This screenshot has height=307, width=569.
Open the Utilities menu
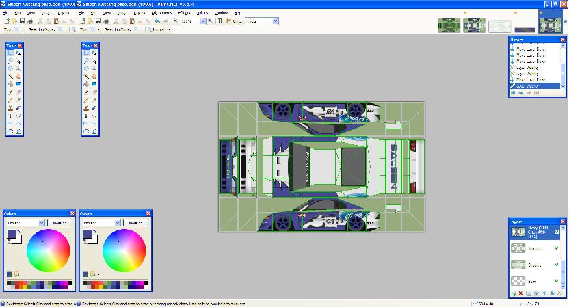point(202,13)
